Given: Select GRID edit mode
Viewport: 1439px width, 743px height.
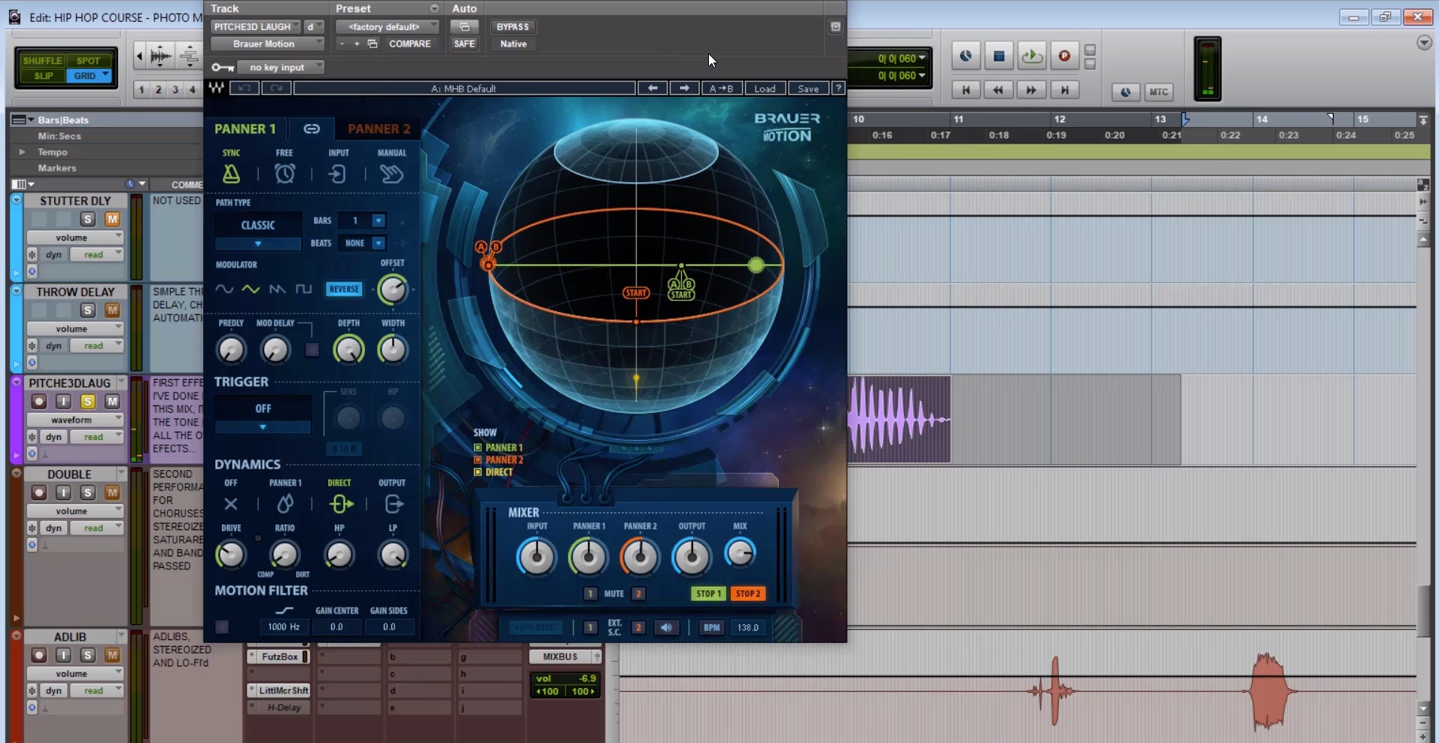Looking at the screenshot, I should [x=89, y=76].
